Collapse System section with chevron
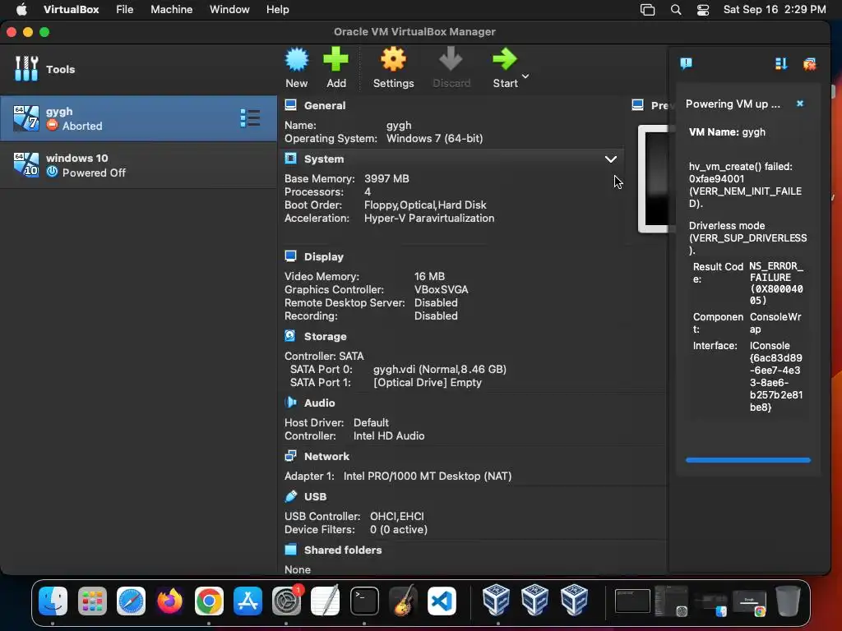Image resolution: width=842 pixels, height=631 pixels. [x=611, y=159]
